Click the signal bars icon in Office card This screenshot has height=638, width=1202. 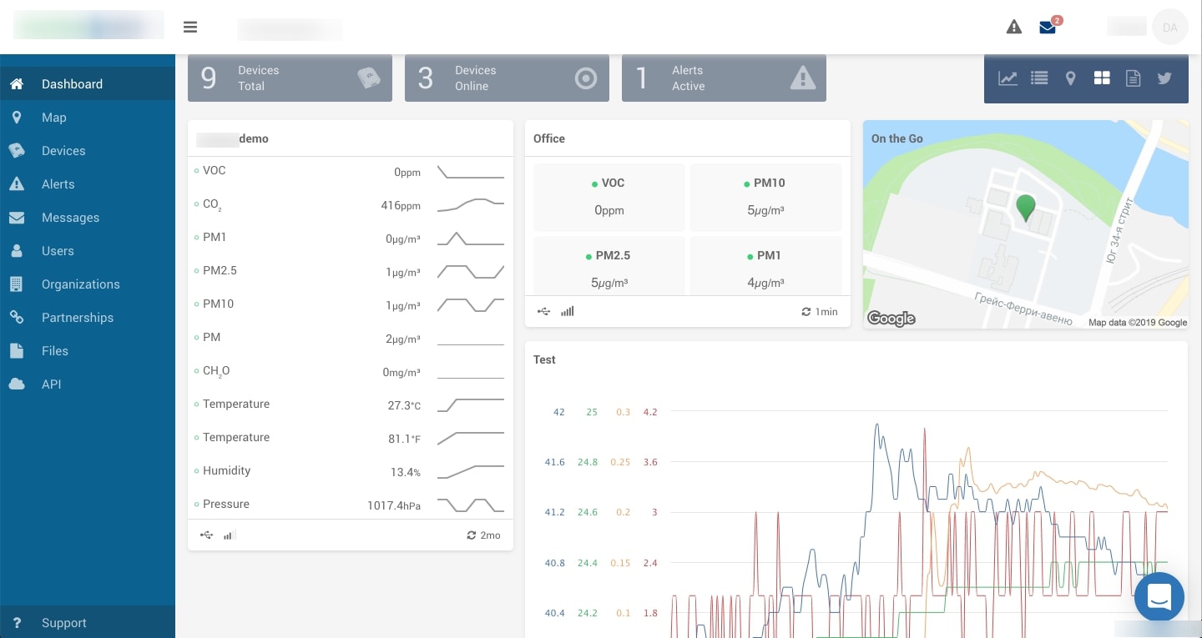568,311
